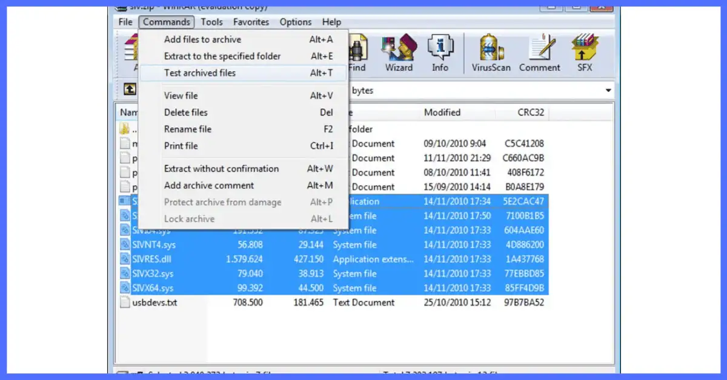Click the SIVRES.dll file icon

pos(125,259)
